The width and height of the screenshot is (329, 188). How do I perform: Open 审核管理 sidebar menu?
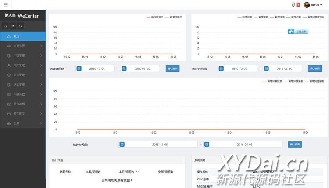(23, 75)
